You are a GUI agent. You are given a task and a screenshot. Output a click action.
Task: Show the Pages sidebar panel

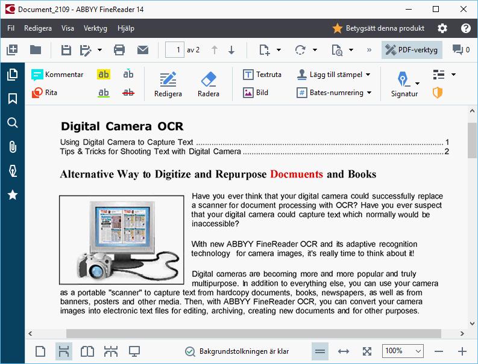[x=13, y=75]
